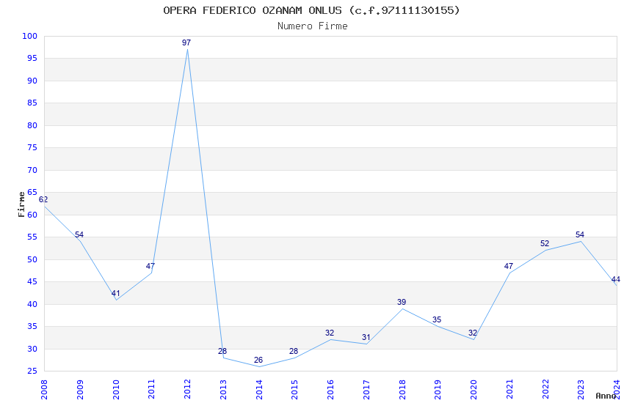Click the 54 data label at 2009
Viewport: 624px width, 403px height.
(x=79, y=234)
